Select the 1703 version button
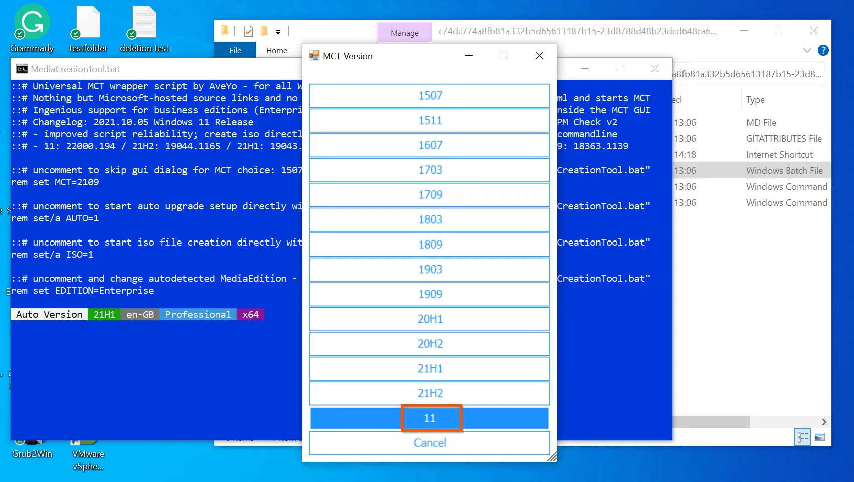 [429, 170]
